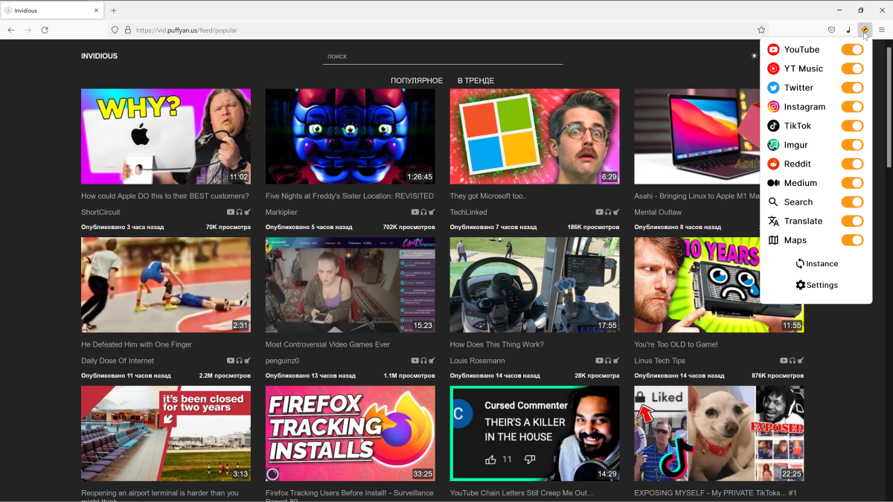Screen dimensions: 893x502
Task: Click the YouTube icon under Daily Dose Of Internet
Action: coord(231,361)
